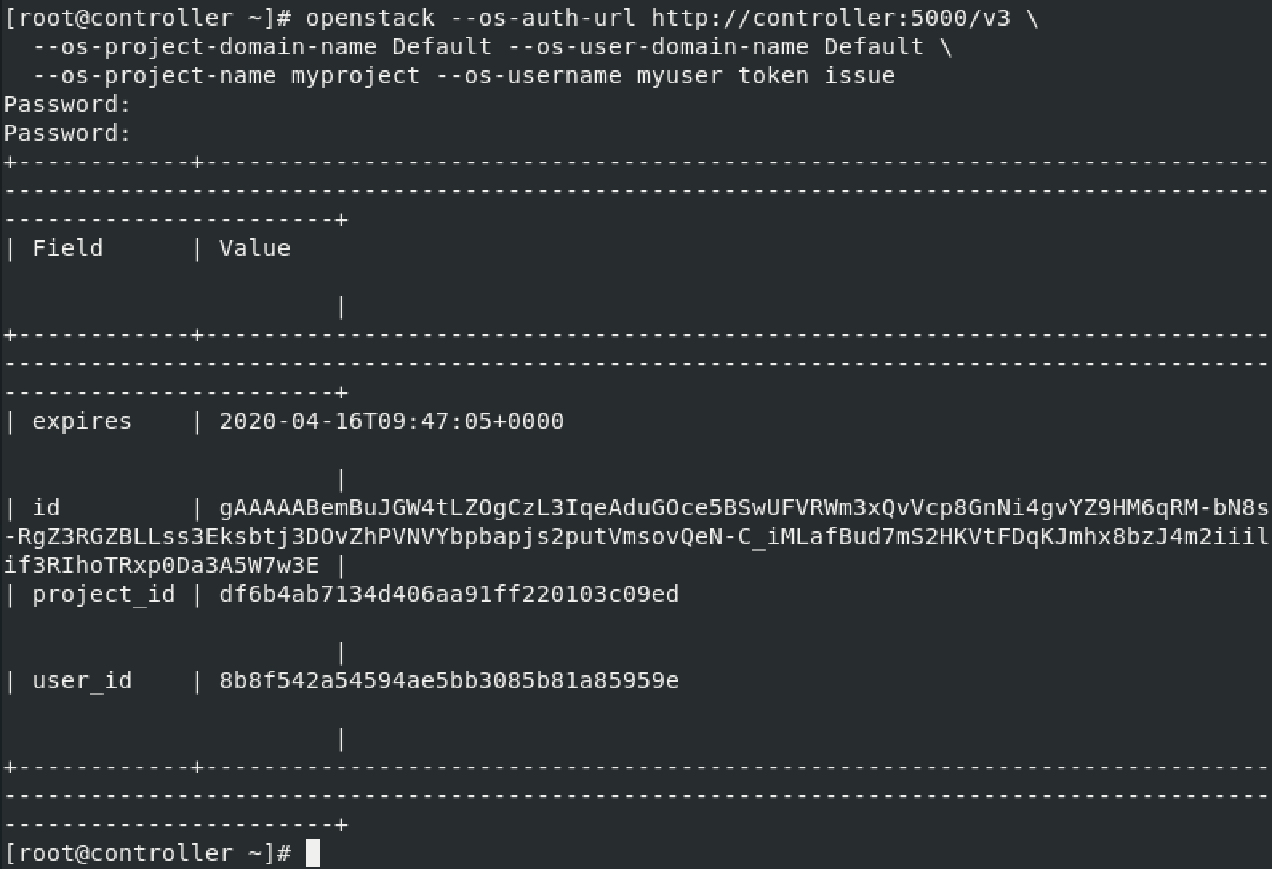Click the Field column header
The width and height of the screenshot is (1272, 869).
pos(68,248)
